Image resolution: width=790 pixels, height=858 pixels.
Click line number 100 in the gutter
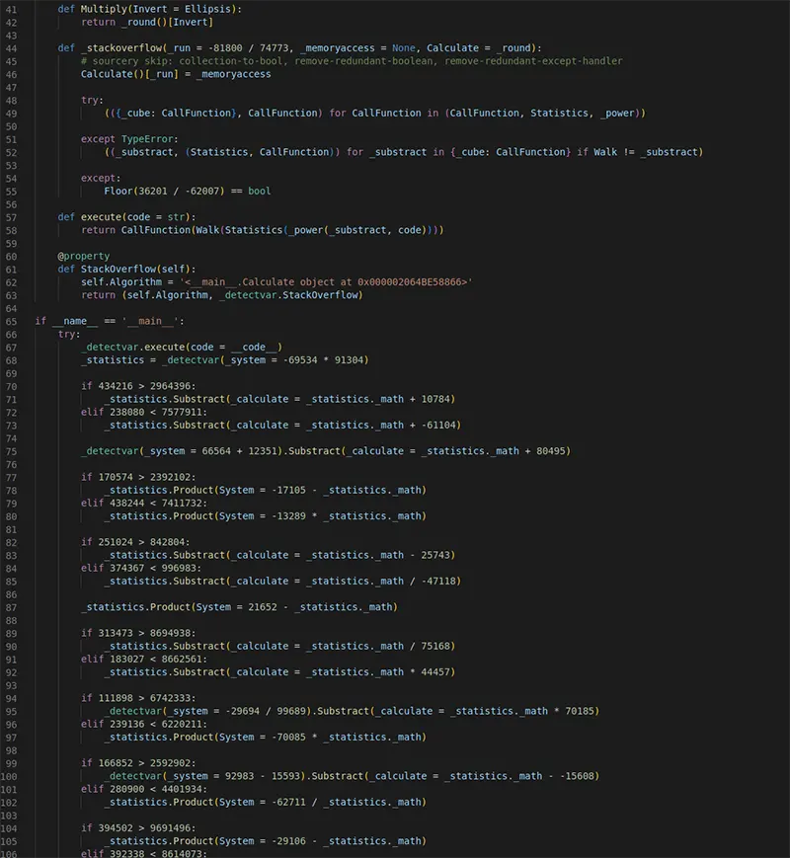tap(9, 776)
